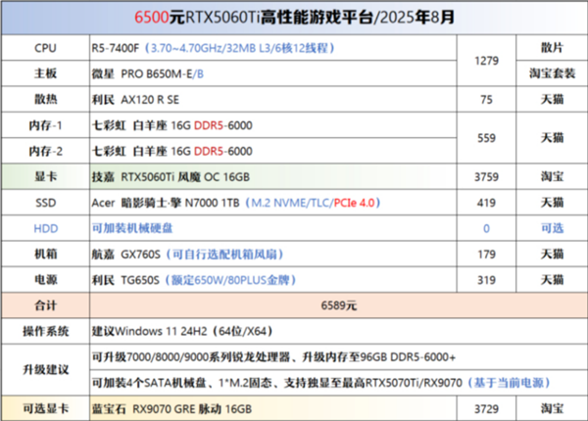Select the 可加装机械硬盘 cell
588x421 pixels.
273,228
